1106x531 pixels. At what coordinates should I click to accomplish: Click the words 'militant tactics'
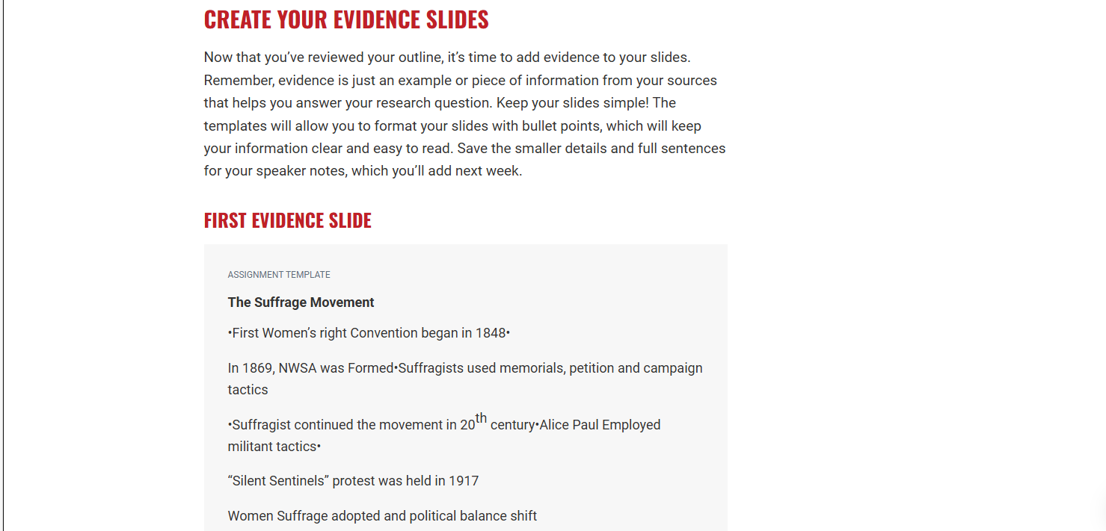click(x=272, y=447)
